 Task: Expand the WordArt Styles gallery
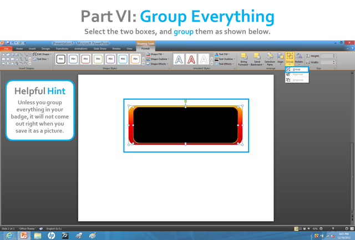point(212,64)
